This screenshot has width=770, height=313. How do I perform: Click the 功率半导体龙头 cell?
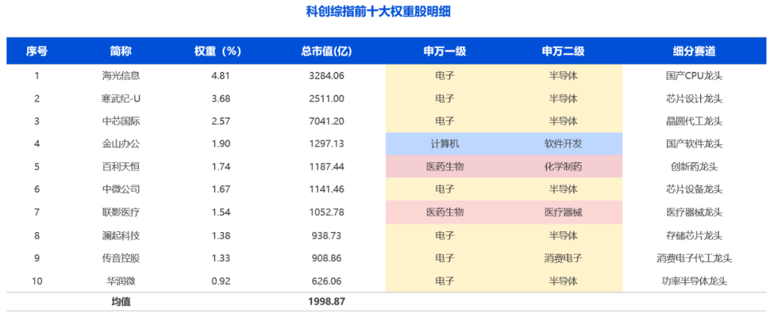coord(694,281)
